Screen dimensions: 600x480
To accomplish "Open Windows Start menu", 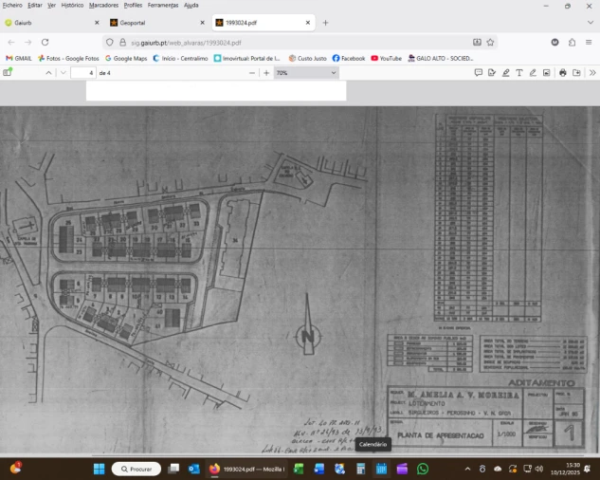I will click(x=98, y=469).
